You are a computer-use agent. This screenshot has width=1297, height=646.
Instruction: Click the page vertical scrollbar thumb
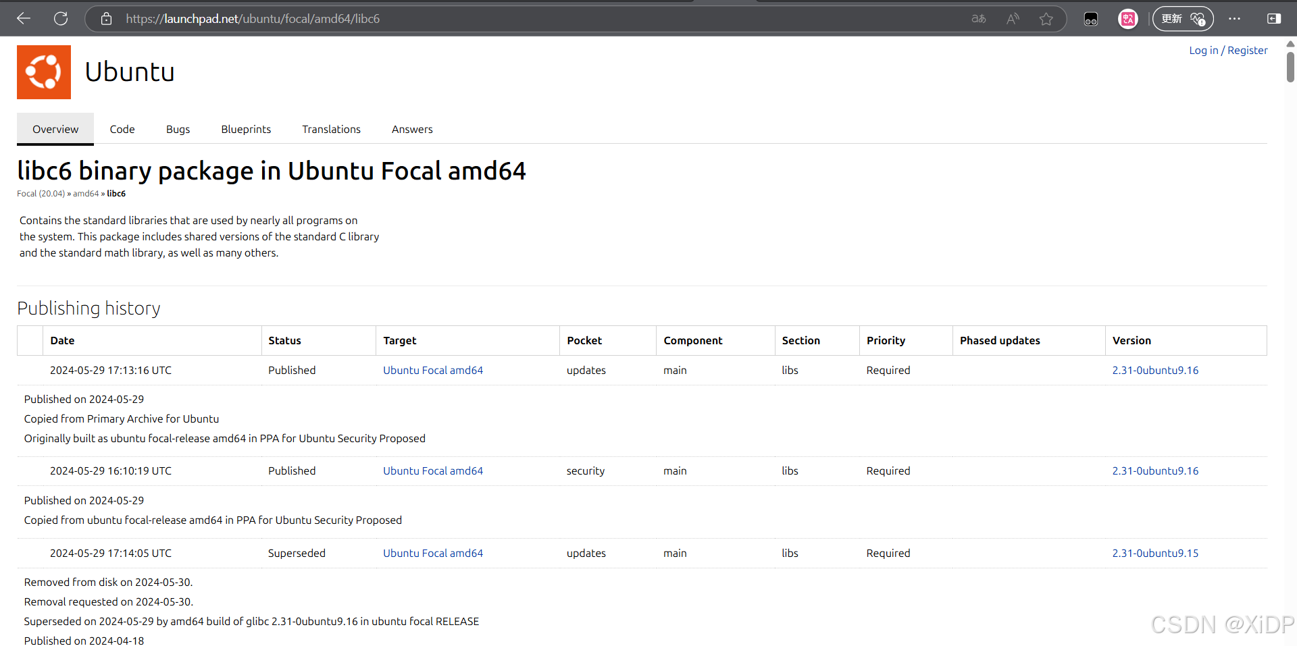(x=1290, y=67)
